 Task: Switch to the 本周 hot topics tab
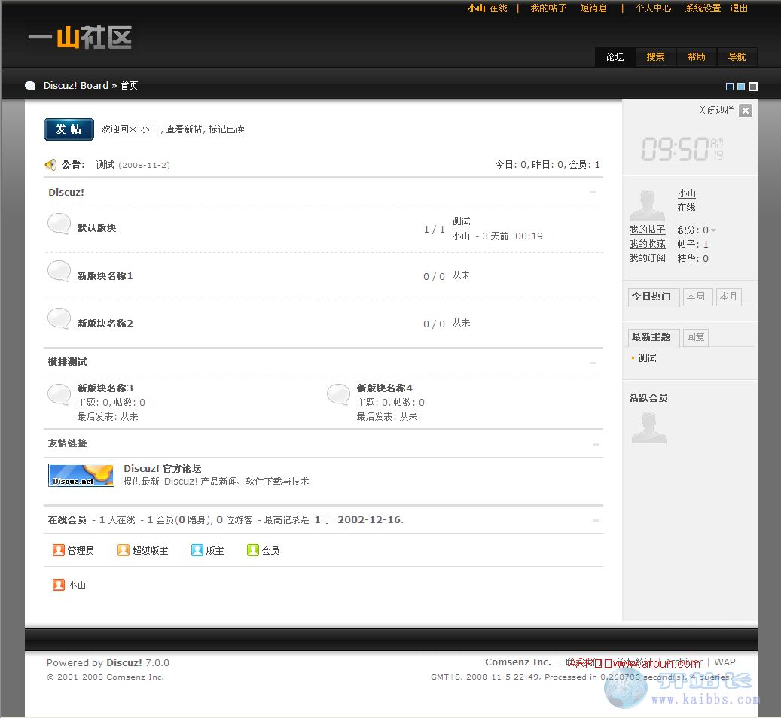696,297
